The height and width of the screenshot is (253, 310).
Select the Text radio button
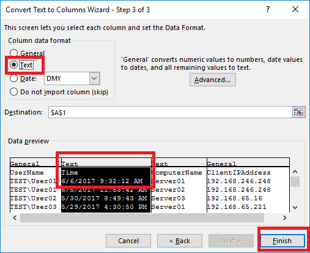pos(13,65)
